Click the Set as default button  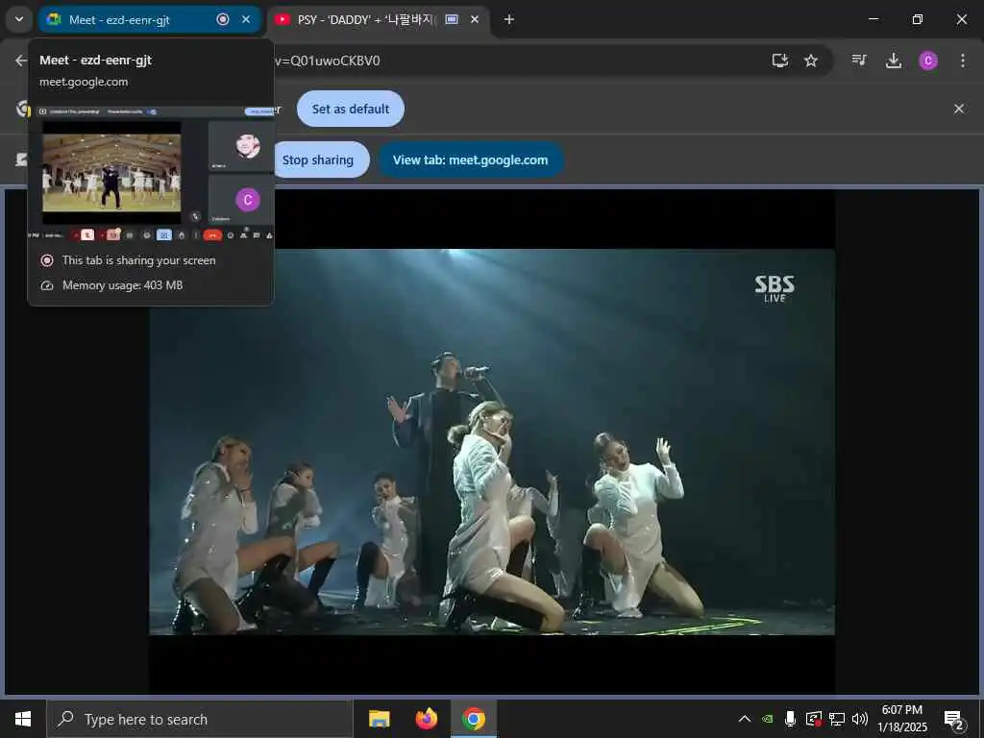351,109
